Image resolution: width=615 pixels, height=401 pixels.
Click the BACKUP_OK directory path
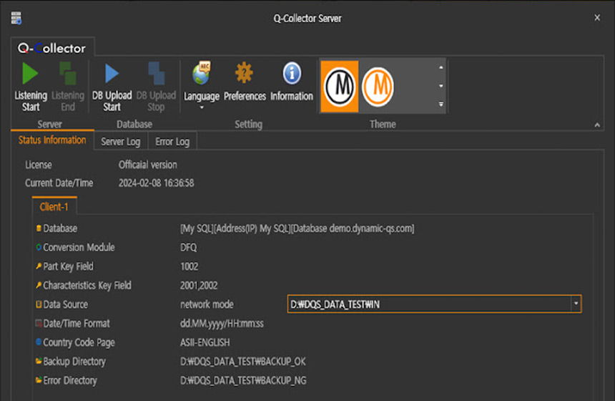243,362
